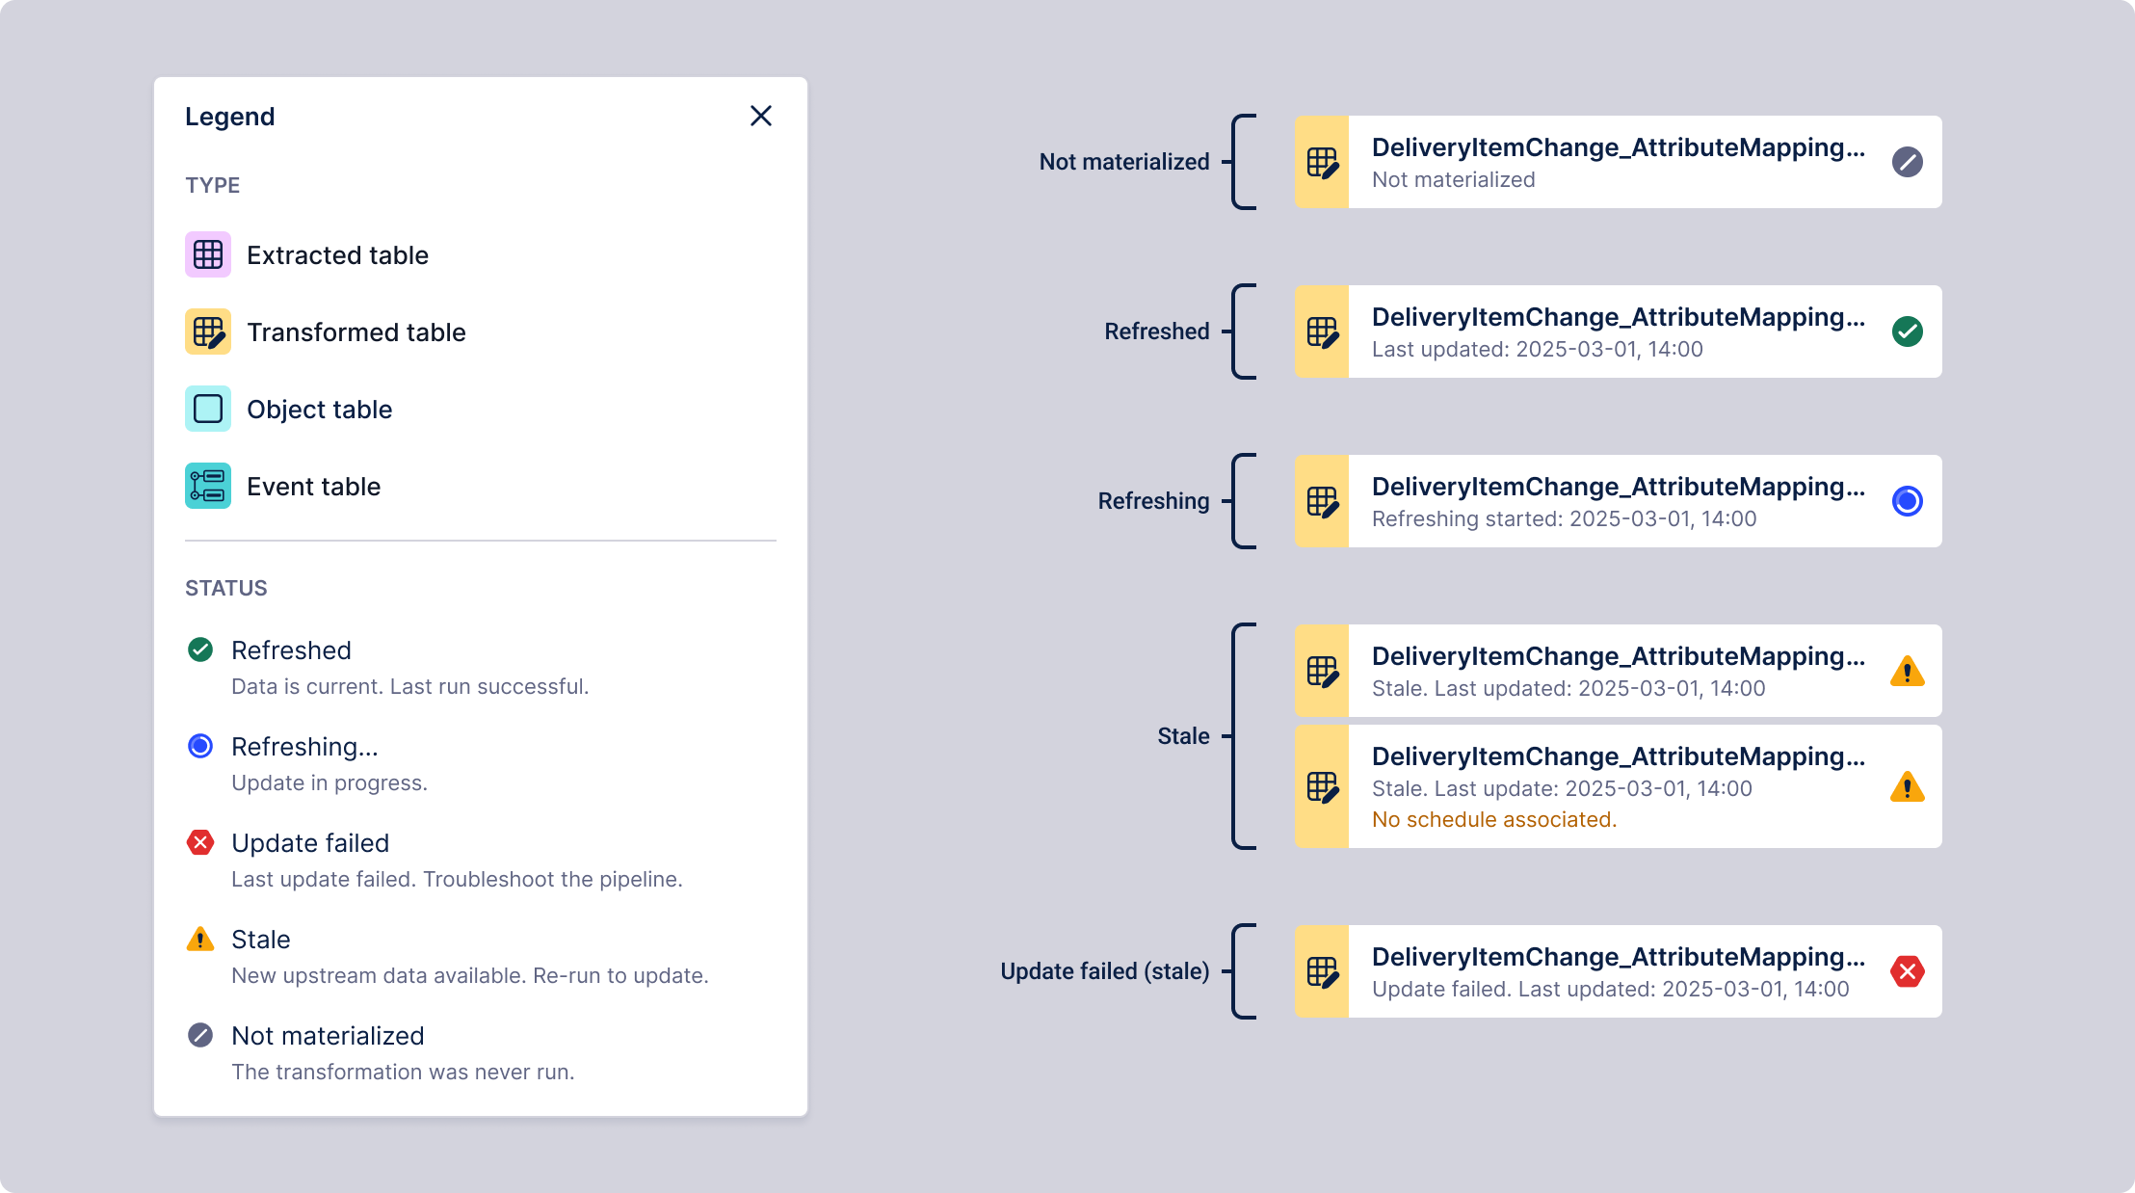Select the Extracted table type icon

(207, 254)
